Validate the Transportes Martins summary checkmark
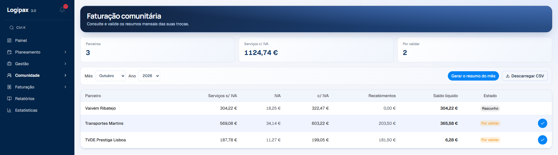The image size is (558, 155). (542, 123)
